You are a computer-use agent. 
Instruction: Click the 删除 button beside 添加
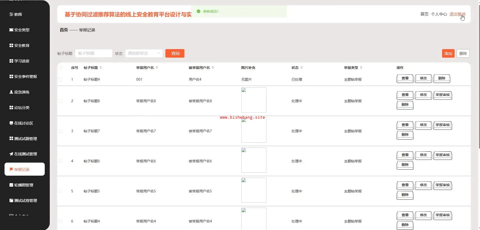tap(463, 53)
